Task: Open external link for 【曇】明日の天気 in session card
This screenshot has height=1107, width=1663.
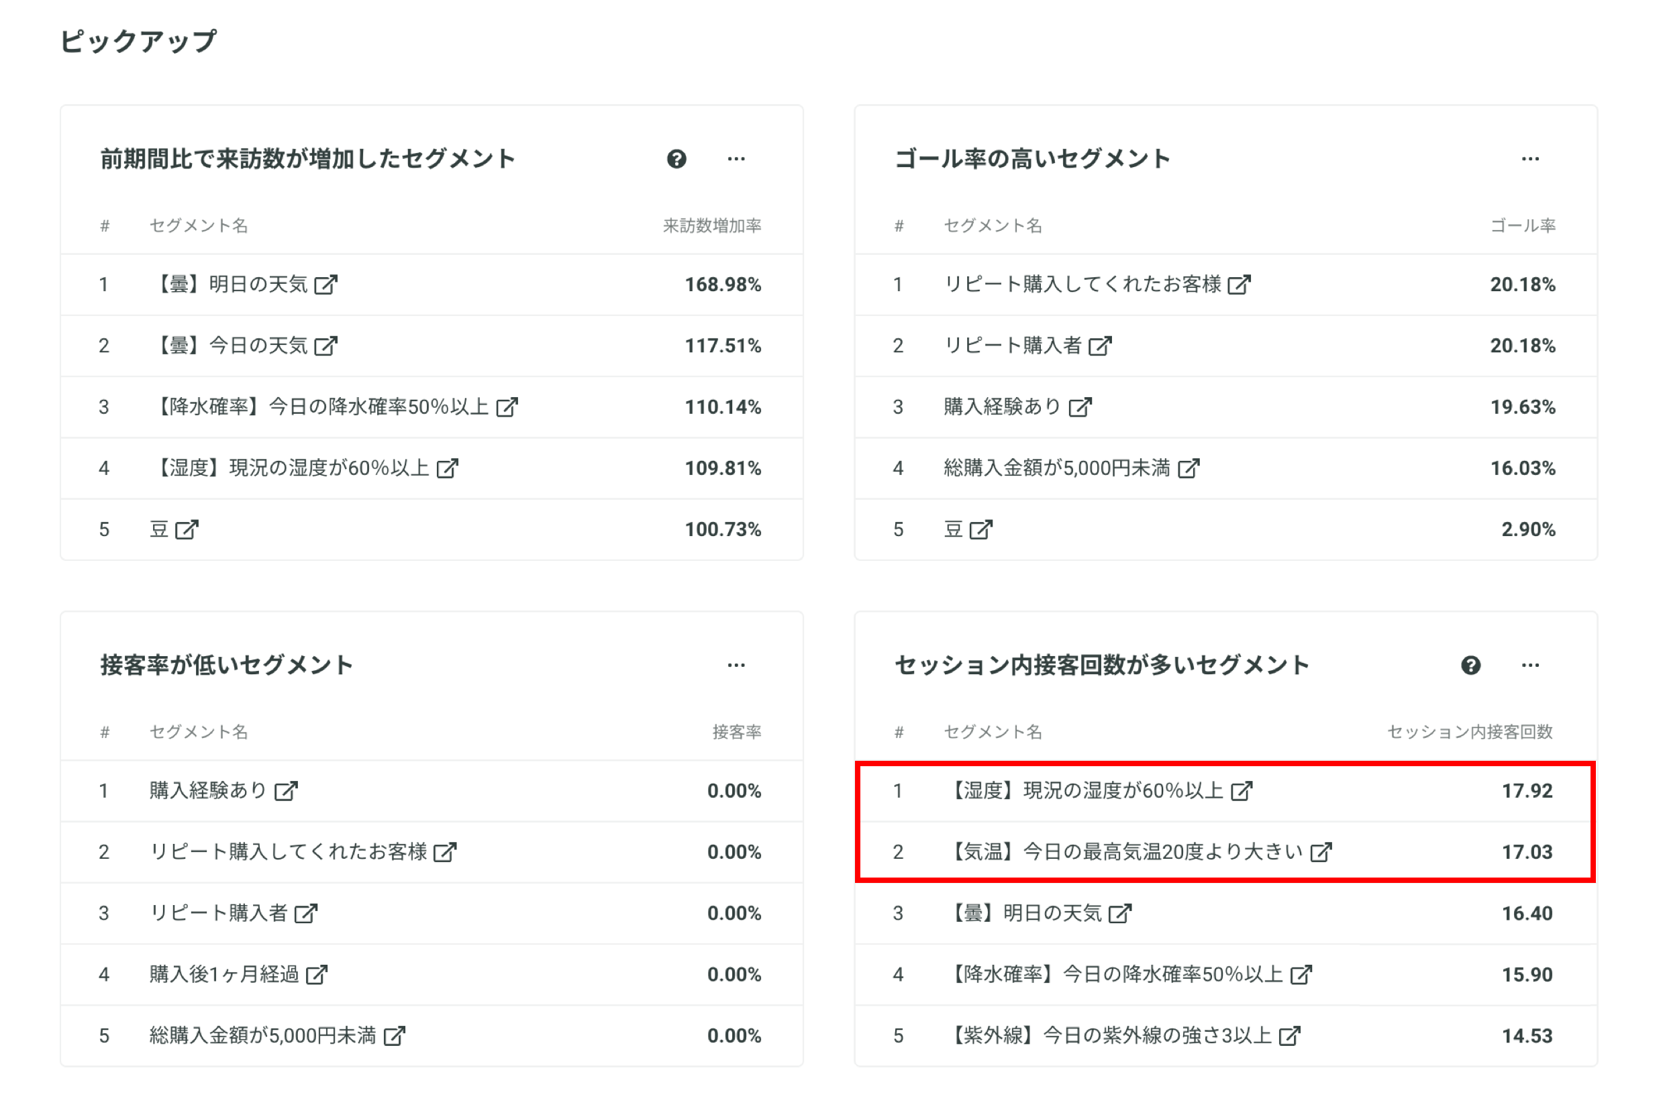Action: coord(1119,914)
